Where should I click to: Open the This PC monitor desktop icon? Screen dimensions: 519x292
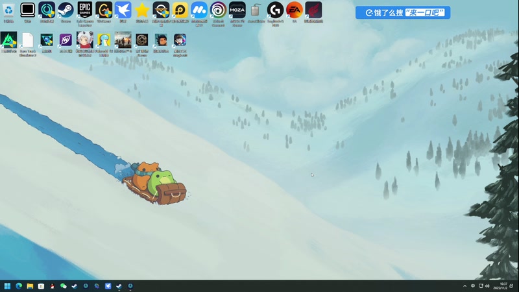click(x=27, y=12)
